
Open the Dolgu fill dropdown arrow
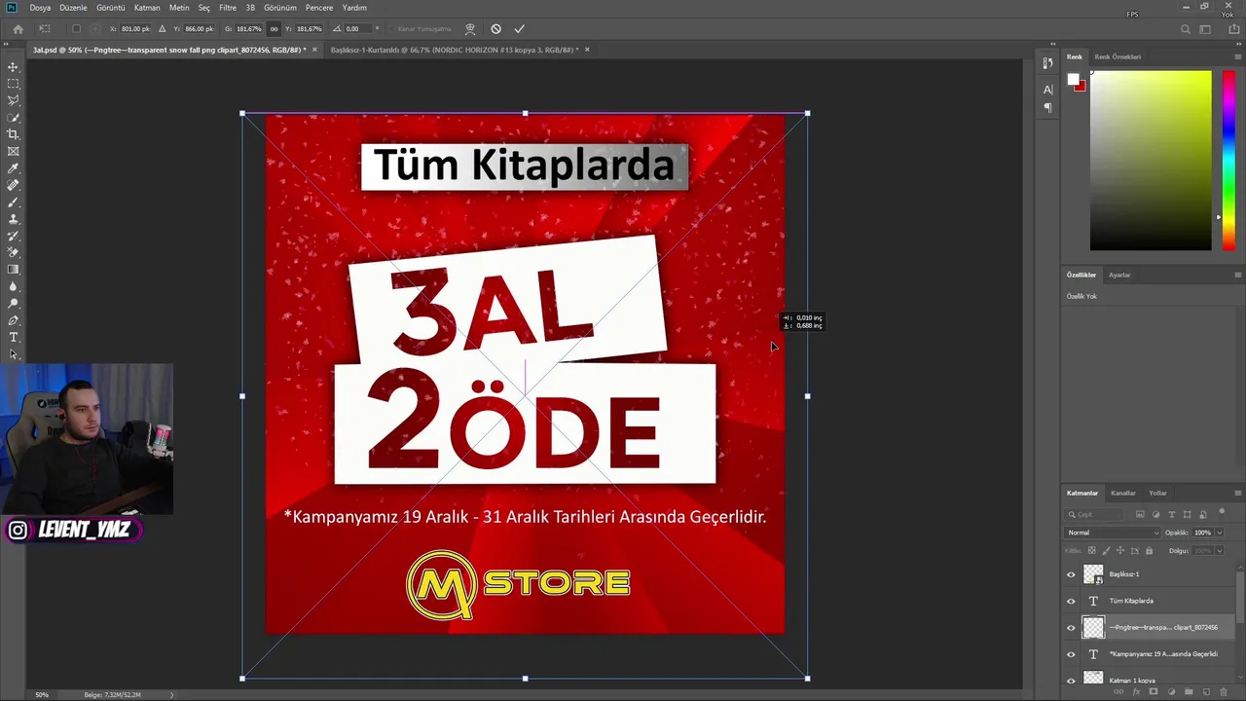(x=1219, y=551)
